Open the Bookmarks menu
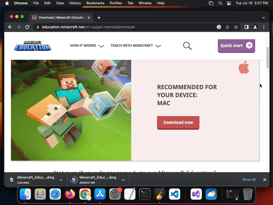The height and width of the screenshot is (205, 273). 95,3
